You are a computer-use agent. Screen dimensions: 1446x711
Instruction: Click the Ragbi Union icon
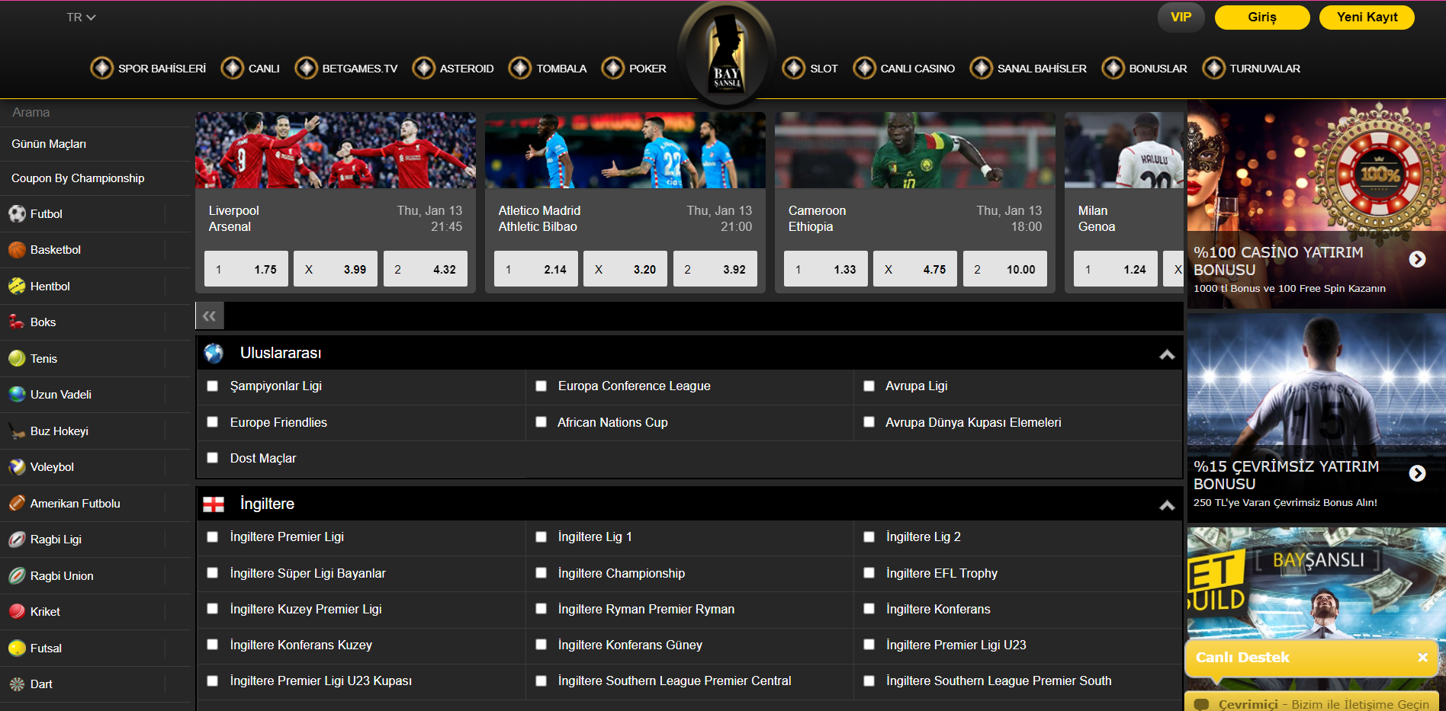pos(17,576)
